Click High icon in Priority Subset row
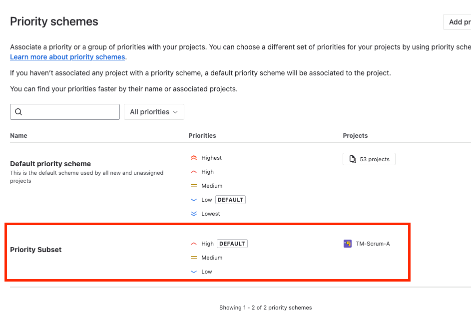 click(194, 244)
